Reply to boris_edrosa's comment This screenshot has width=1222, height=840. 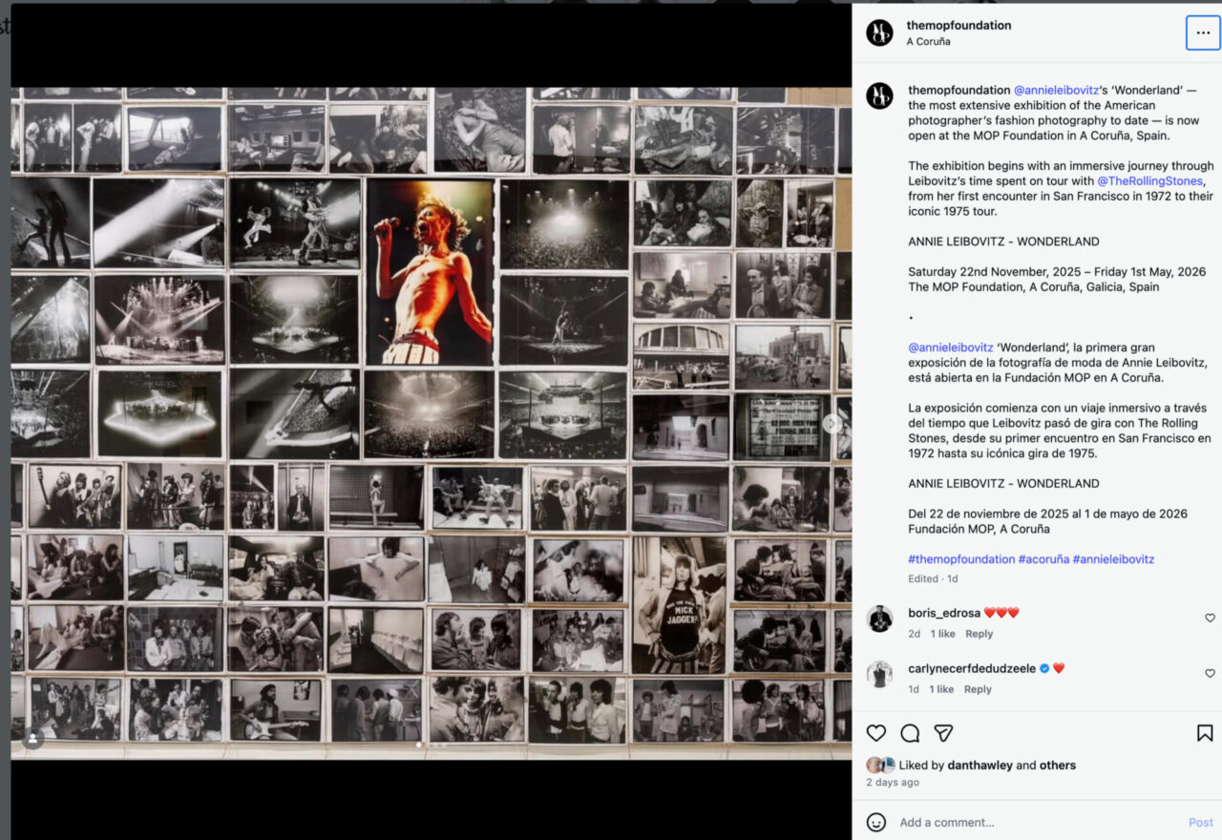click(x=979, y=633)
